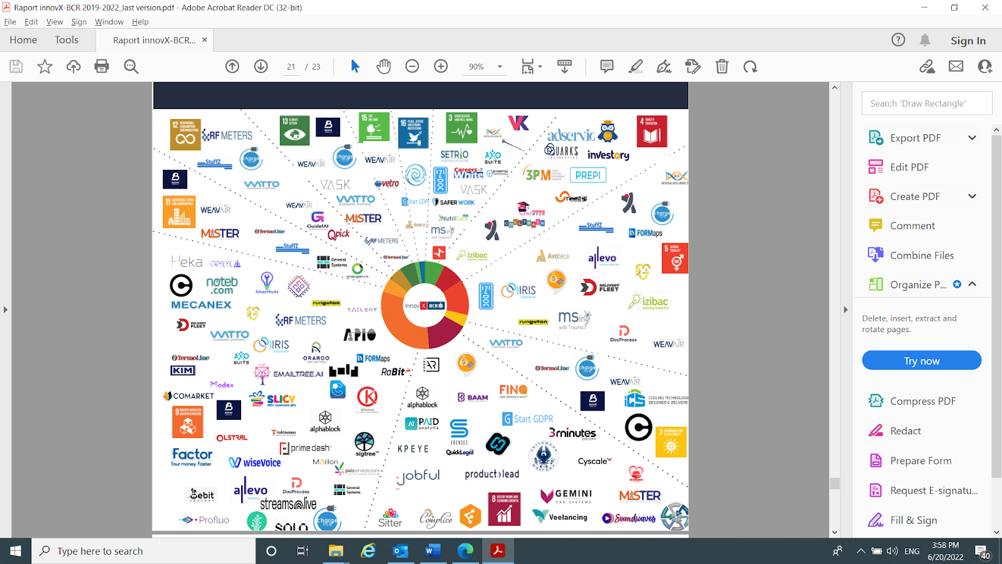Switch to the Tools tab
This screenshot has width=1002, height=564.
[66, 40]
